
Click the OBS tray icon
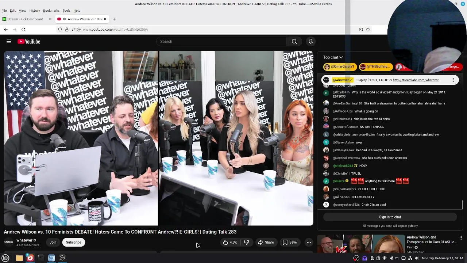click(x=356, y=258)
